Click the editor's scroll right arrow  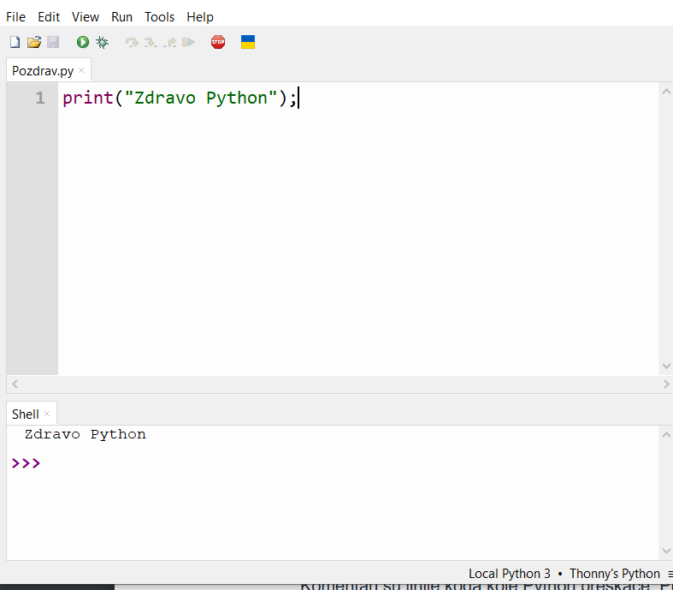[666, 384]
